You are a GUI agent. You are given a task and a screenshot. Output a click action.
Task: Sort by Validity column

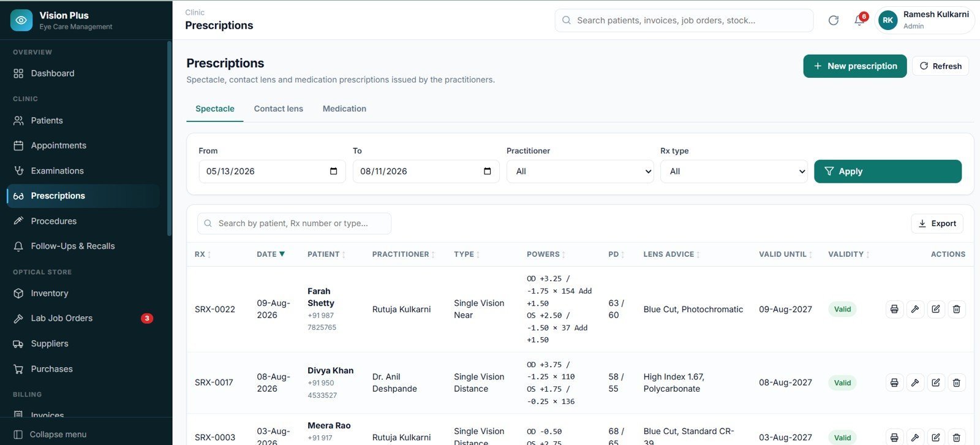point(849,254)
